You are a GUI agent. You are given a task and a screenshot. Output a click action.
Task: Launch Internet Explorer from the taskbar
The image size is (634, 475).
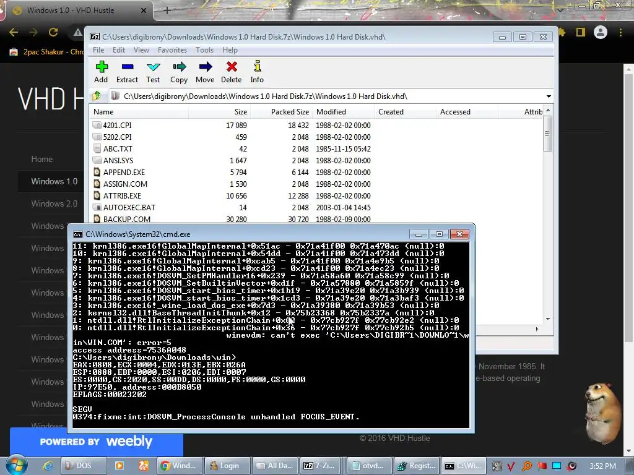tap(48, 466)
